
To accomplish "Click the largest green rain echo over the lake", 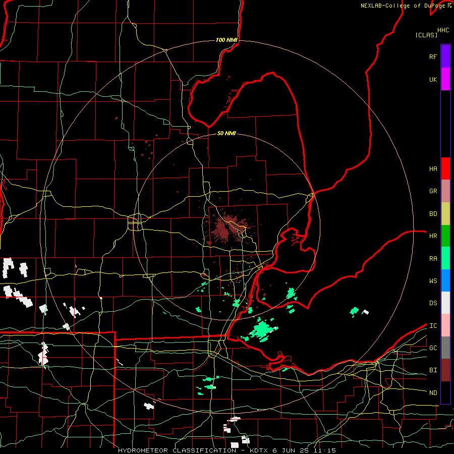I will coord(261,330).
